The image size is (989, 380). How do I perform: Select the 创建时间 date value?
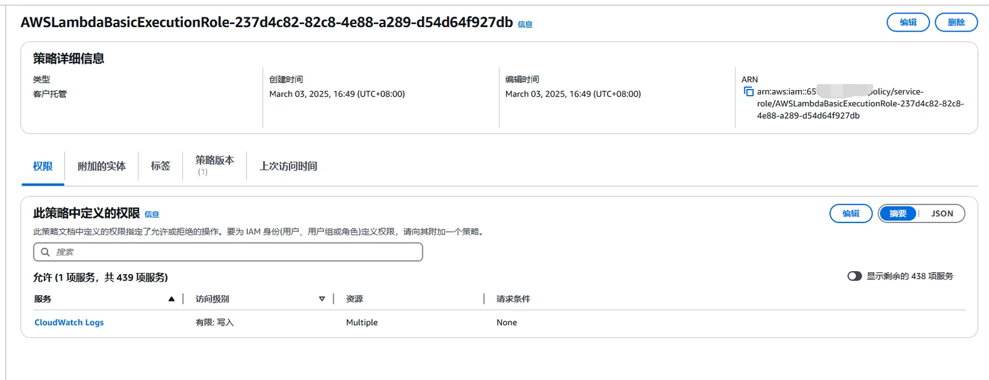(337, 94)
